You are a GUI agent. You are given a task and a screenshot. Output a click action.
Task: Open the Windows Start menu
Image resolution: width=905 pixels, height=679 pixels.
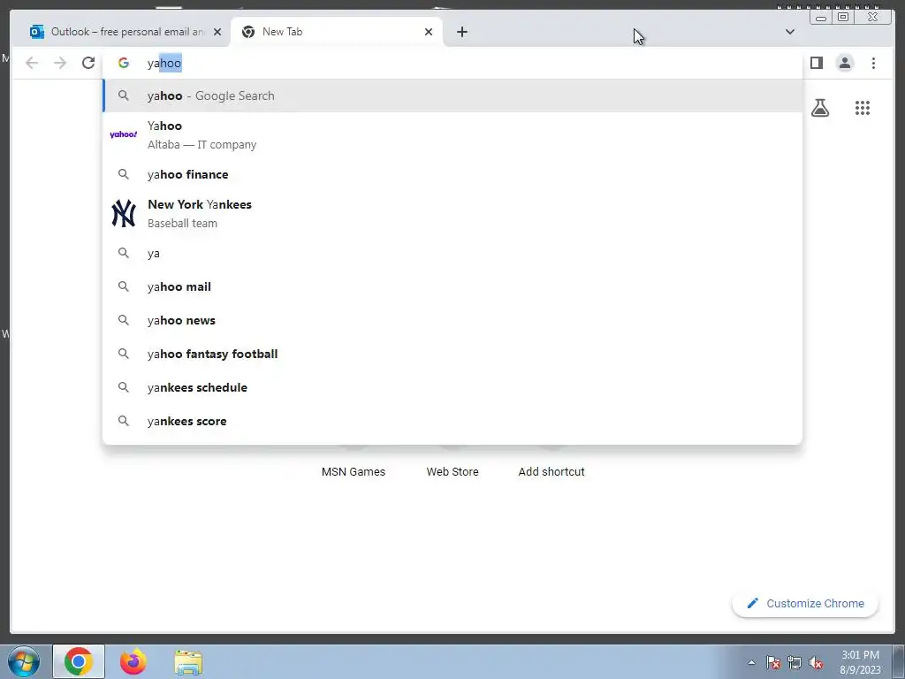pos(23,661)
